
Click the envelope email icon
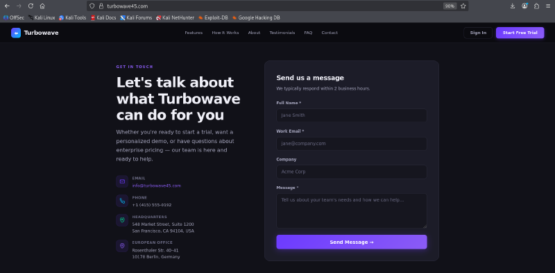pyautogui.click(x=122, y=181)
